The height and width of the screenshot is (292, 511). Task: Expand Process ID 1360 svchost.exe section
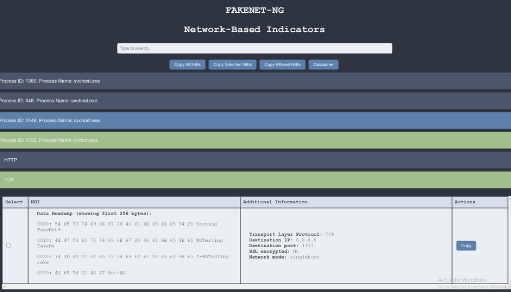pos(255,81)
